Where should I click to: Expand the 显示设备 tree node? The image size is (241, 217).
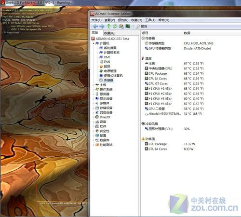94,98
